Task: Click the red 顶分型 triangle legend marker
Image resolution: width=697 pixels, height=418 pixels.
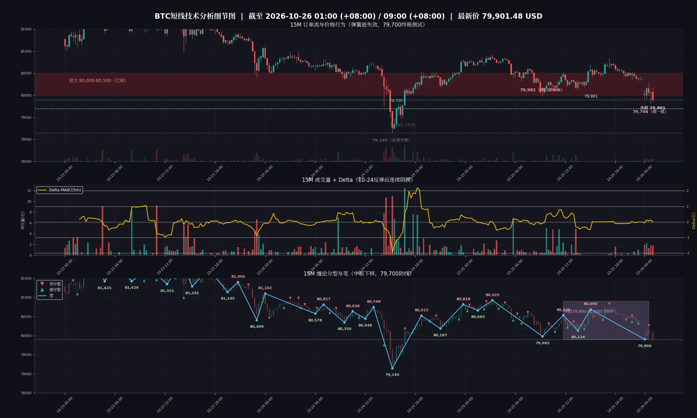Action: 42,284
